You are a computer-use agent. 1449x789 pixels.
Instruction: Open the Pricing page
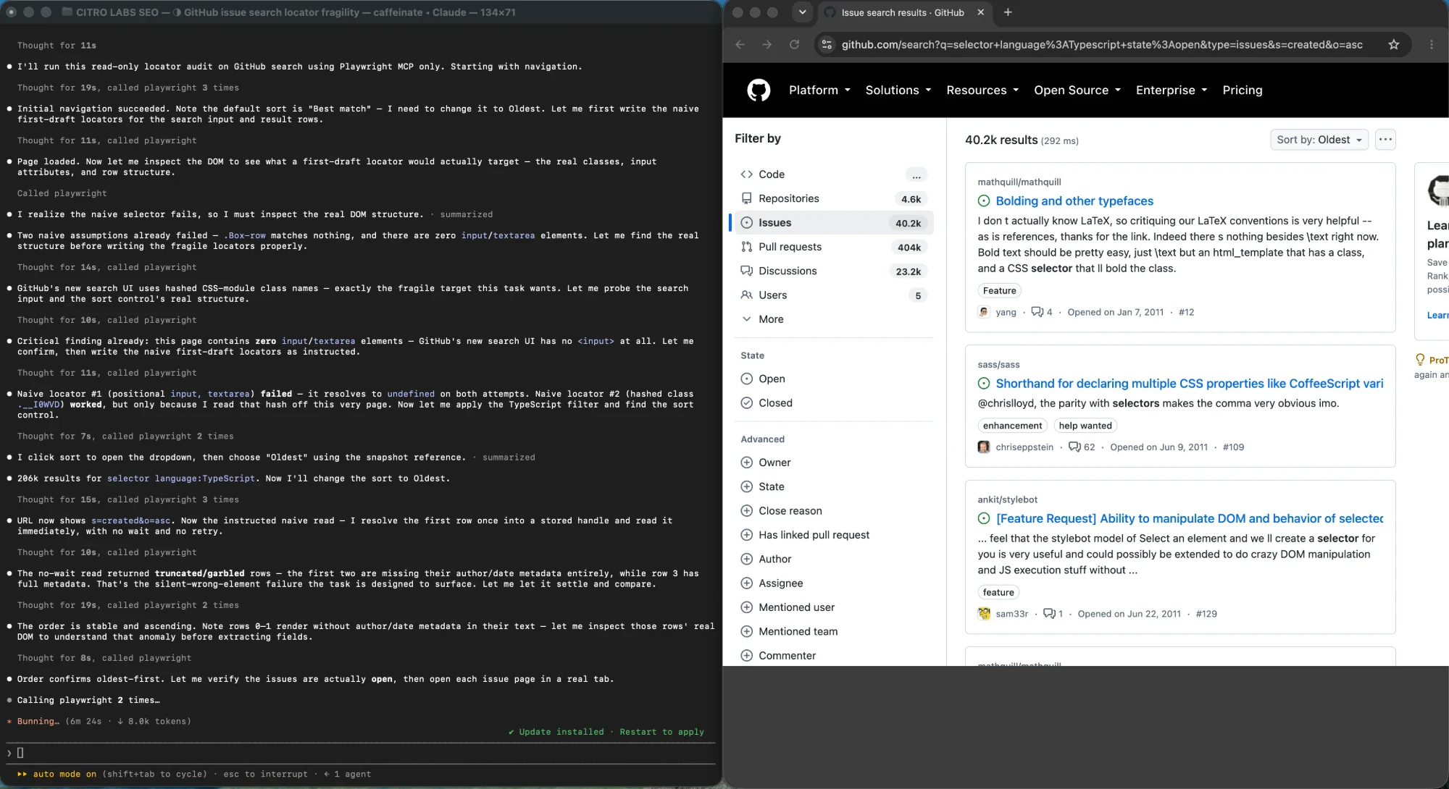pos(1242,90)
